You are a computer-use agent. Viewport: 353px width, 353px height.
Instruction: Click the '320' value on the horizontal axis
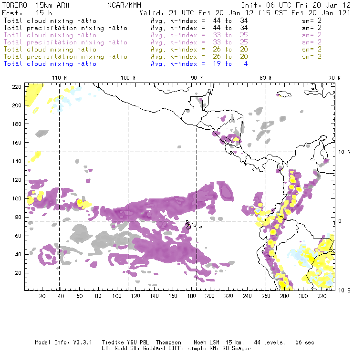[322, 296]
